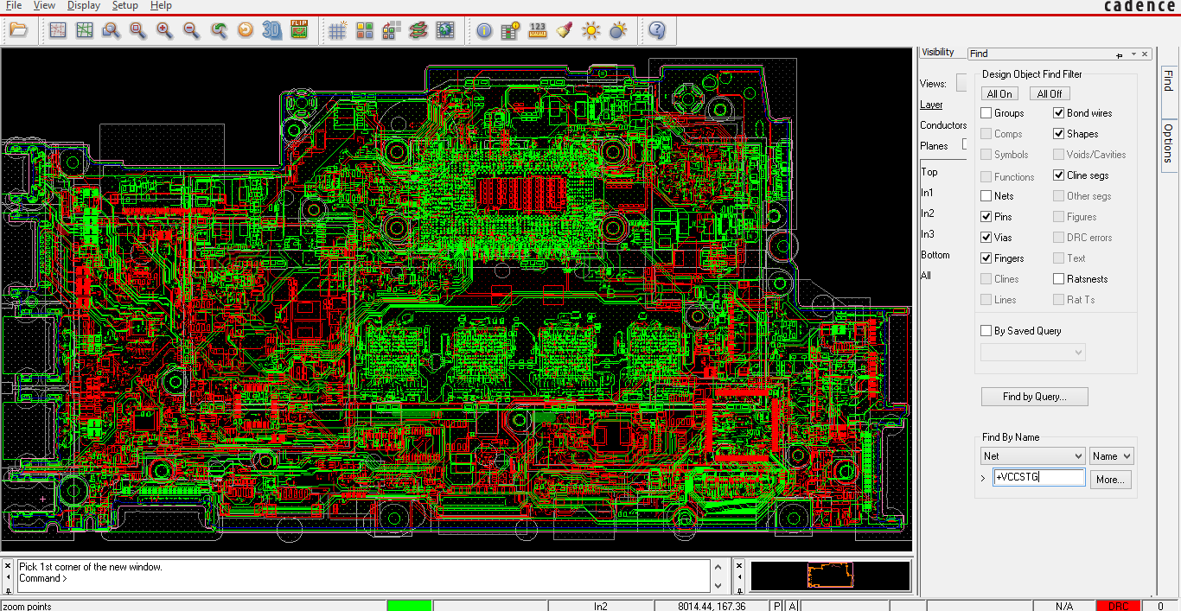Screen dimensions: 1181x611
Task: Open the 3D viewer icon
Action: tap(272, 30)
